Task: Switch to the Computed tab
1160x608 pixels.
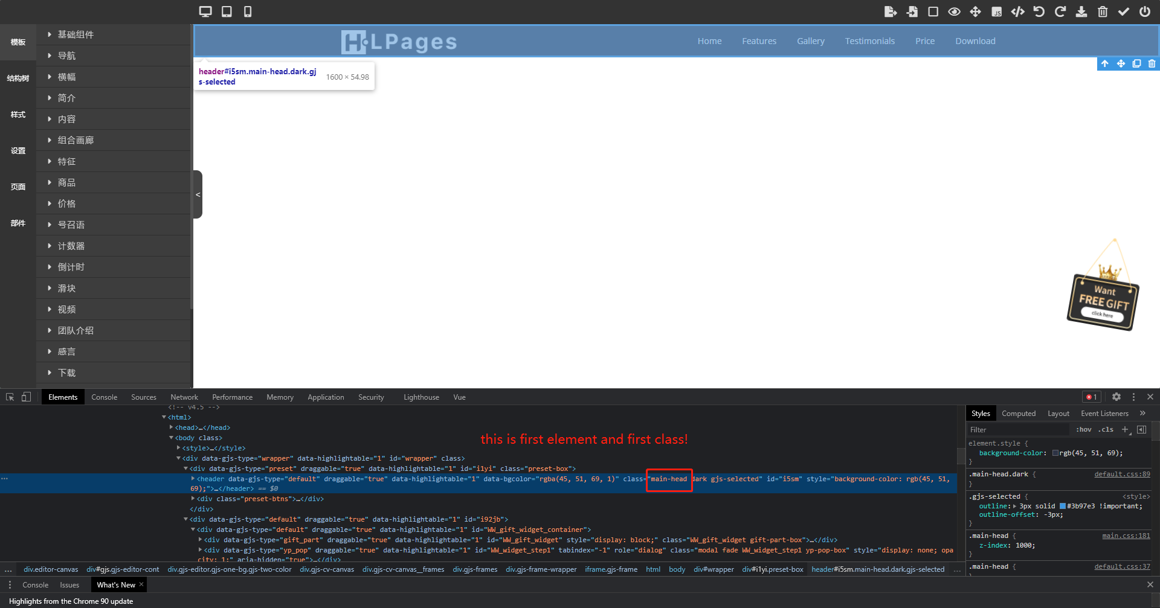Action: [1019, 413]
